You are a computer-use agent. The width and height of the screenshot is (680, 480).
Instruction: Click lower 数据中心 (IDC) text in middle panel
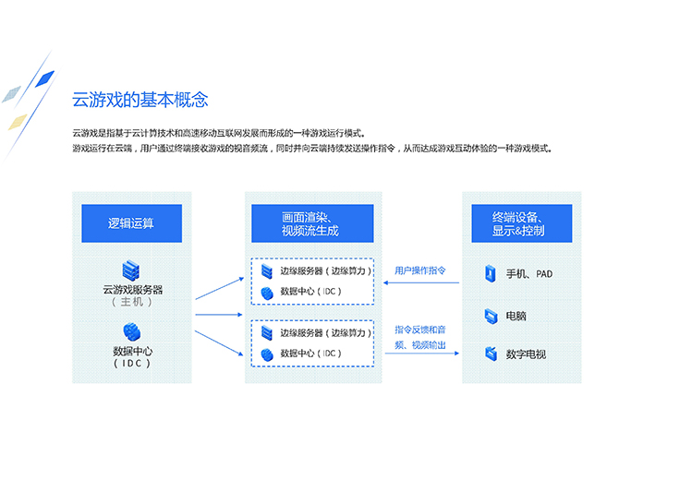click(x=310, y=354)
